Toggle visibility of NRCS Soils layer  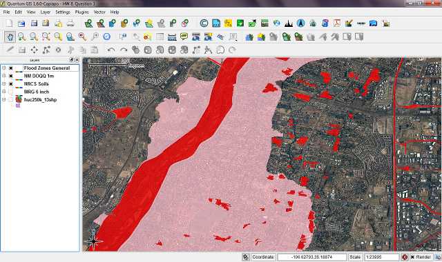tap(11, 84)
